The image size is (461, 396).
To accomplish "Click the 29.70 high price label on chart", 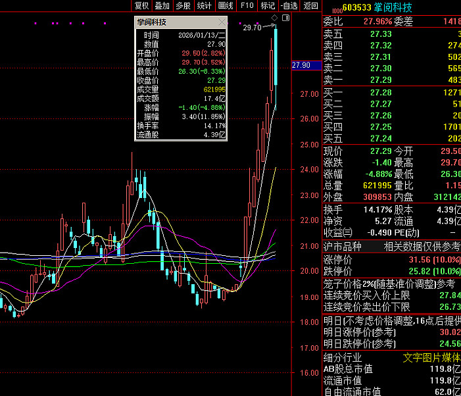I will point(252,28).
